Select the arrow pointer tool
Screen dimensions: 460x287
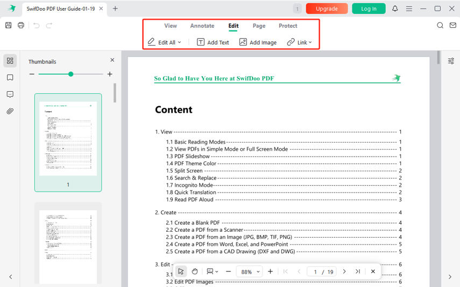tap(181, 271)
